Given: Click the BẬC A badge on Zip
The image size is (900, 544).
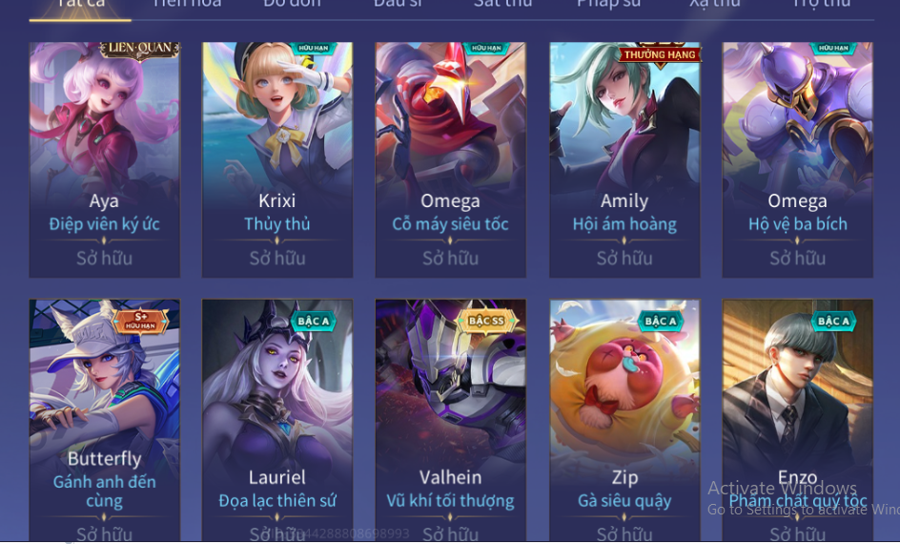Looking at the screenshot, I should 660,321.
